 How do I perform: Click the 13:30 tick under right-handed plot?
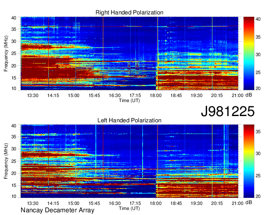pos(33,95)
